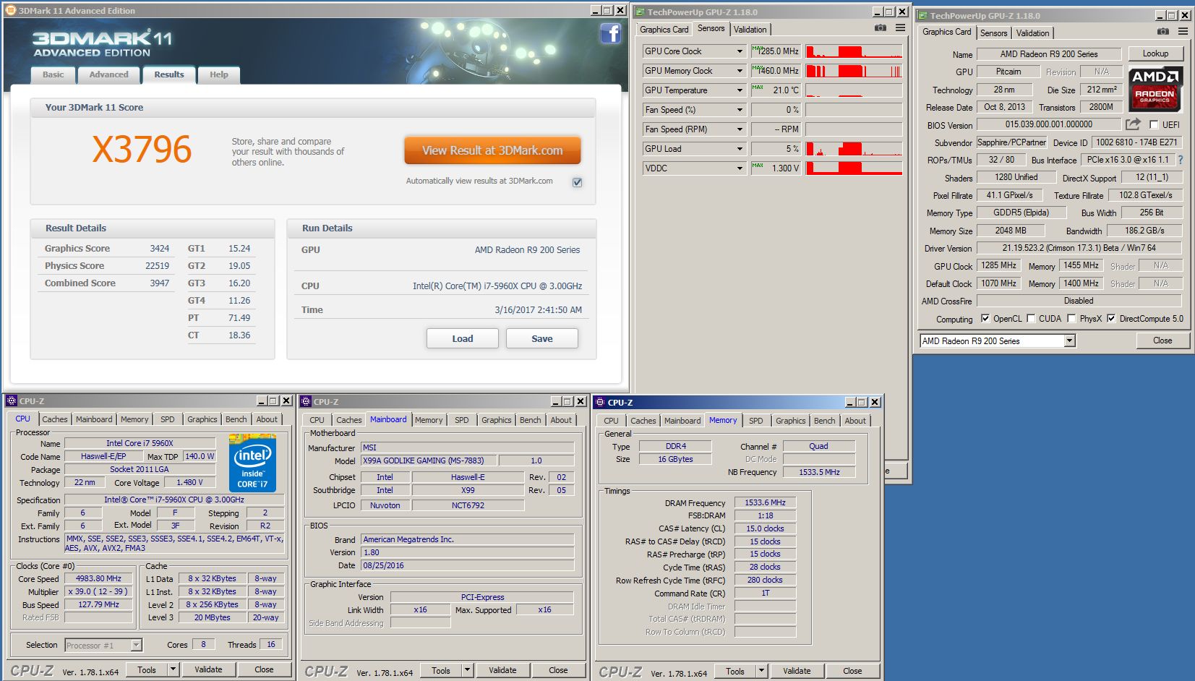Click camera icon in GPU-Z Graphics Card window
Screen dimensions: 1195x681
1162,32
